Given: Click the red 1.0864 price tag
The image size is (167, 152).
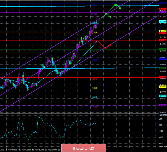Looking at the screenshot, I should point(162,77).
